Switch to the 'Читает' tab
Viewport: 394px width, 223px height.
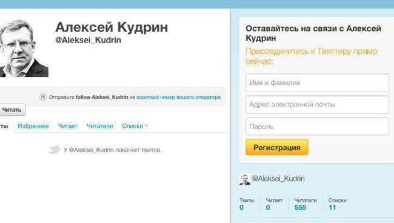[x=68, y=126]
